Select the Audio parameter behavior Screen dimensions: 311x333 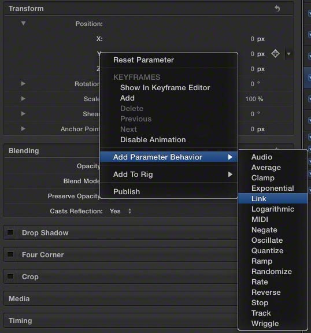coord(273,157)
